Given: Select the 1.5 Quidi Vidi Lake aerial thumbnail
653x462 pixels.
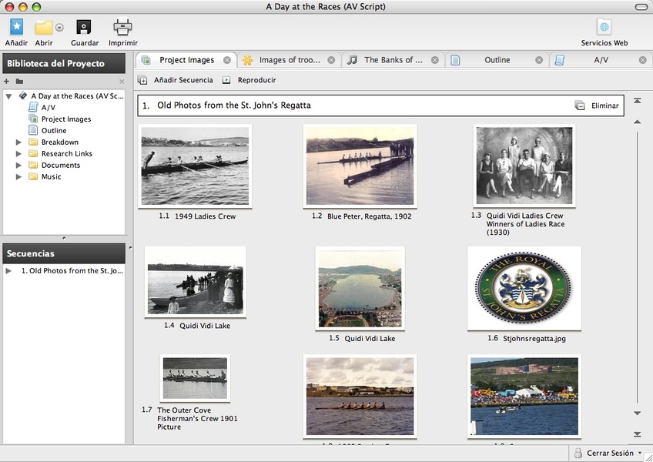Looking at the screenshot, I should 360,288.
